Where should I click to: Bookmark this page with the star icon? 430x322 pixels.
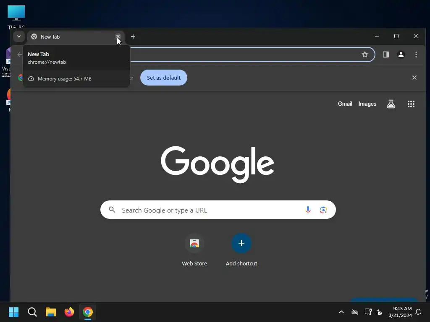365,55
